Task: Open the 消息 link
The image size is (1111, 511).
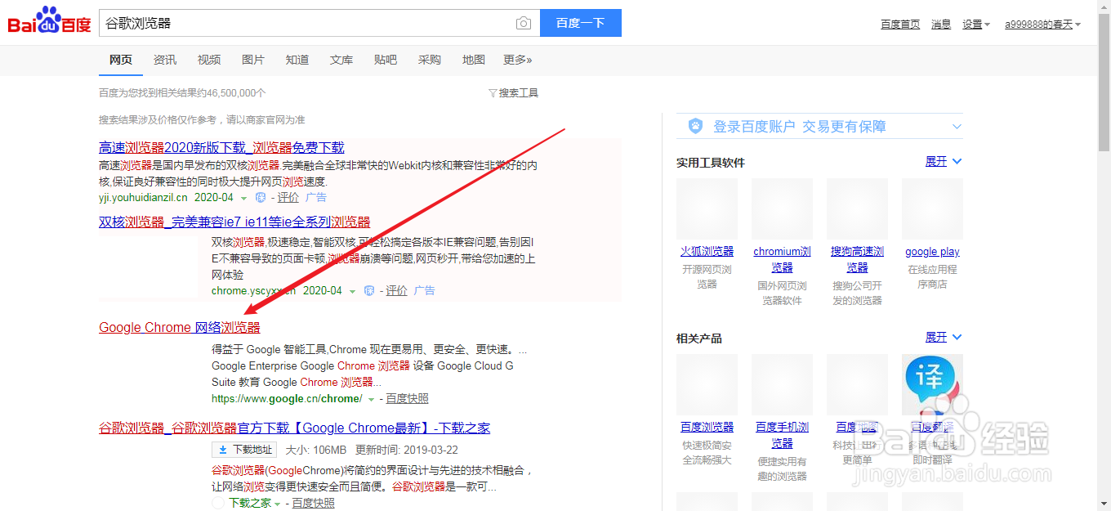Action: tap(941, 25)
